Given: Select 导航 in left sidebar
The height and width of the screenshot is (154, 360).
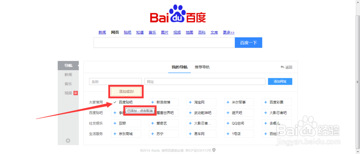Looking at the screenshot, I should (68, 66).
